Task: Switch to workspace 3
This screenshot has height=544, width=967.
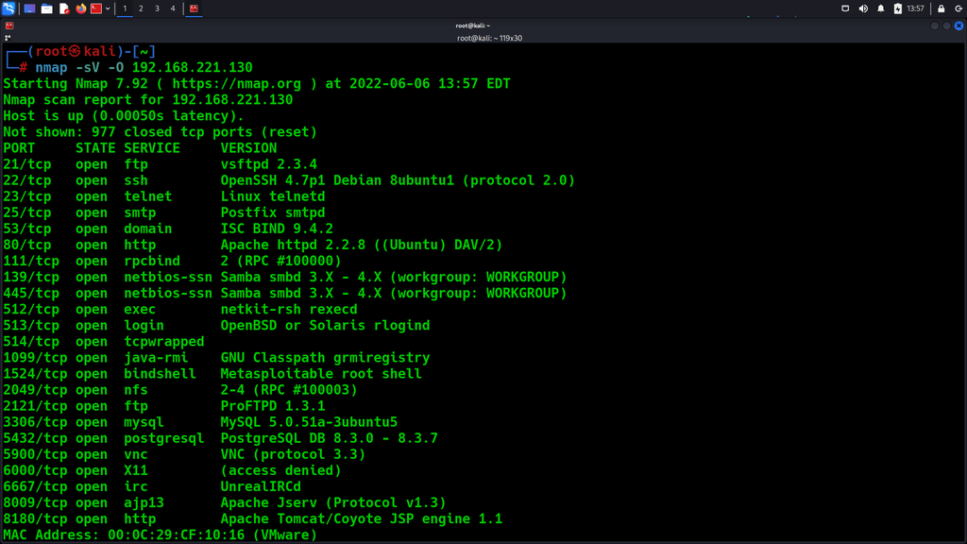Action: click(x=157, y=8)
